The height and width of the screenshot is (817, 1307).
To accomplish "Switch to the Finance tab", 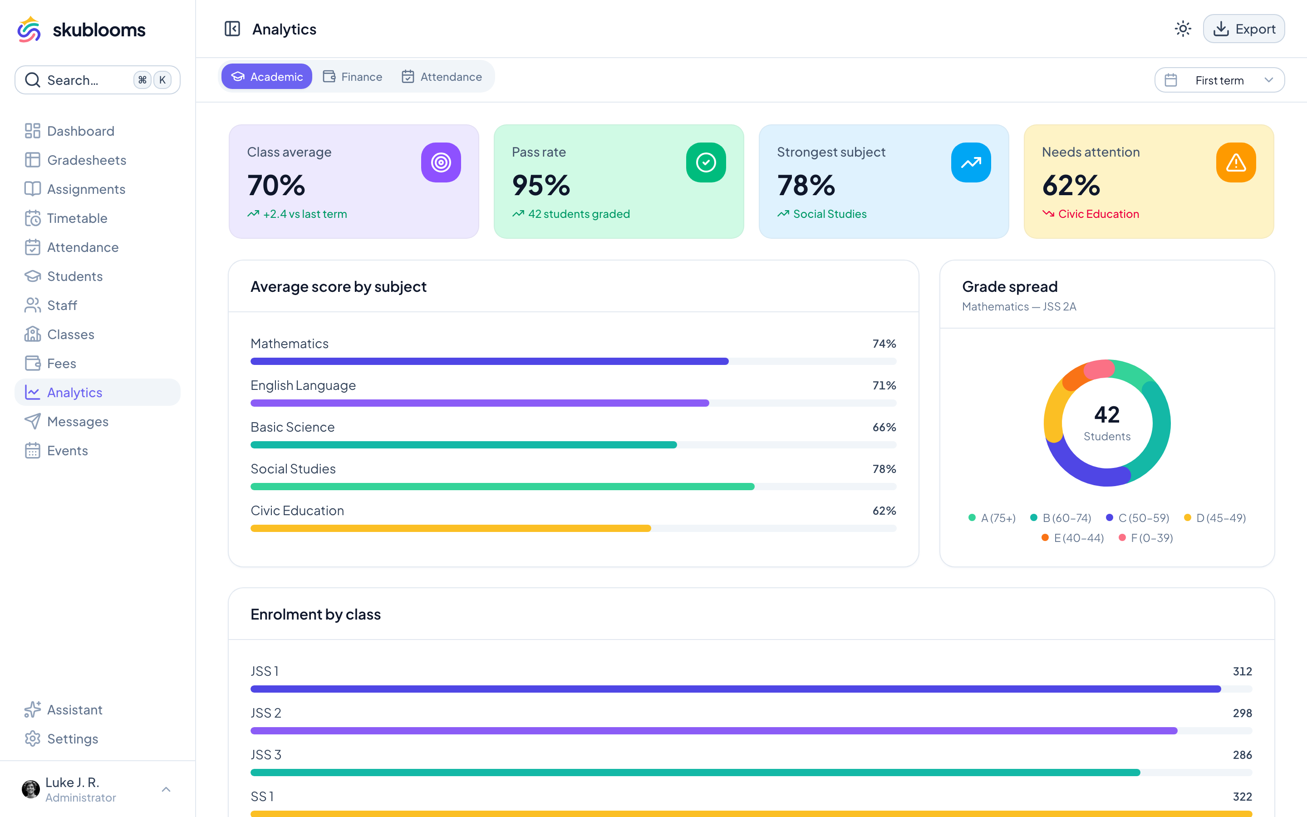I will coord(353,77).
